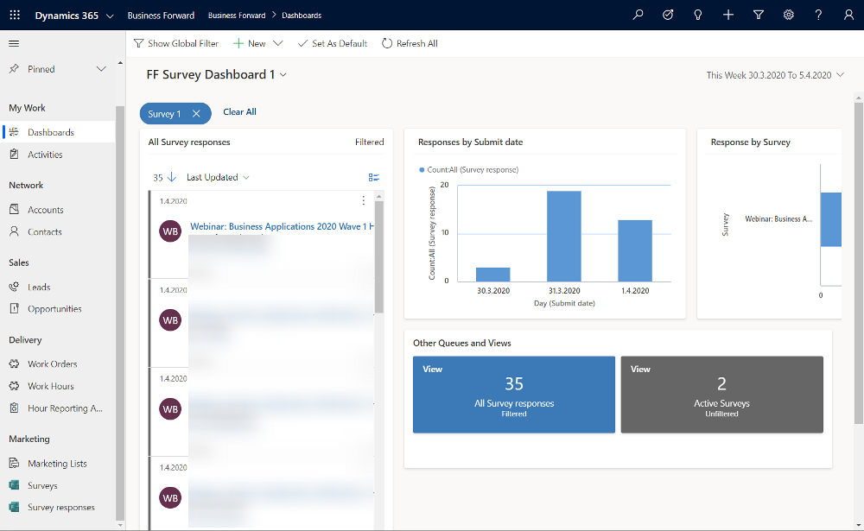The image size is (864, 531).
Task: Click Show Global Filter
Action: 176,43
